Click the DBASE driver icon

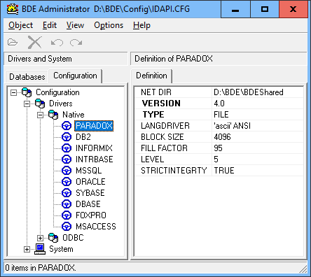click(67, 204)
